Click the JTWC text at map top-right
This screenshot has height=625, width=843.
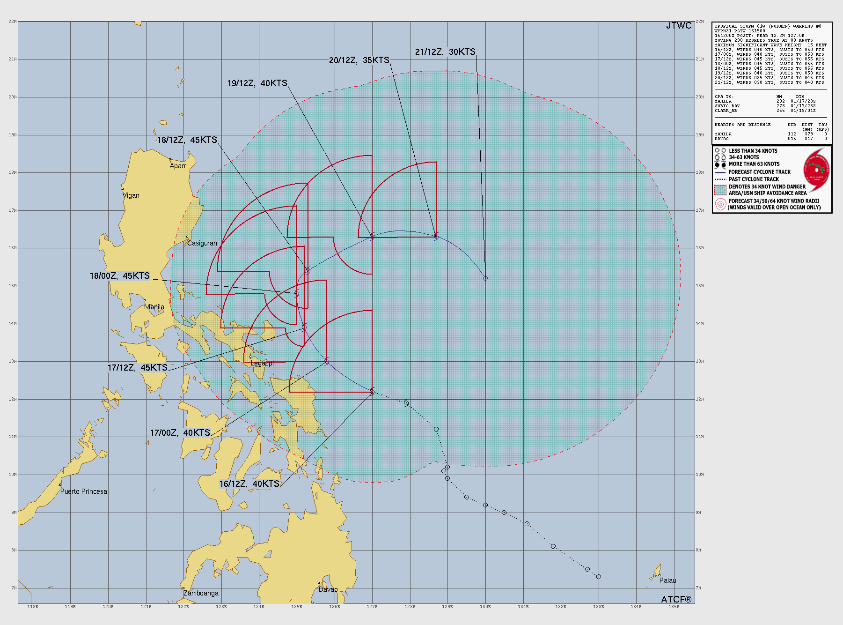coord(679,26)
